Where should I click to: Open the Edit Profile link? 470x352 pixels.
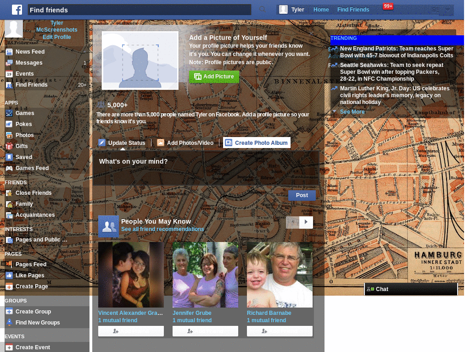click(x=56, y=37)
